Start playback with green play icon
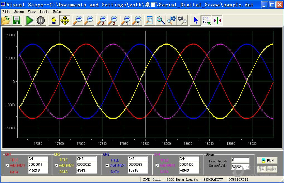The height and width of the screenshot is (183, 284). 29,20
